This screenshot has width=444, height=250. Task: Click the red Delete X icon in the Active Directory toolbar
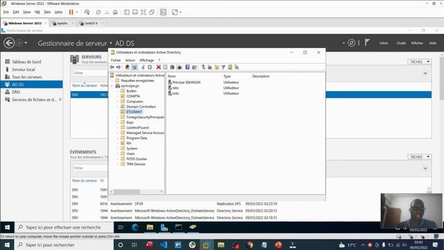pyautogui.click(x=159, y=67)
